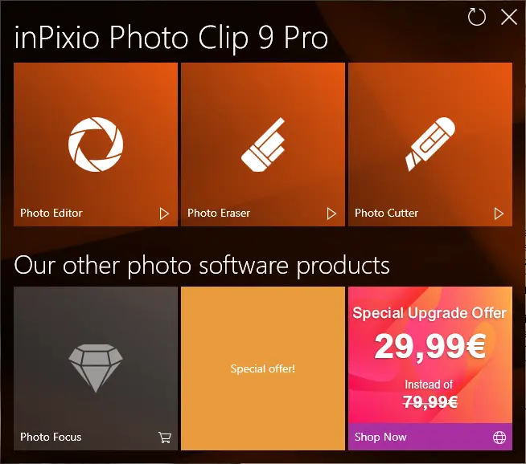The width and height of the screenshot is (526, 464).
Task: Click the Shop Now purple bar
Action: (430, 437)
